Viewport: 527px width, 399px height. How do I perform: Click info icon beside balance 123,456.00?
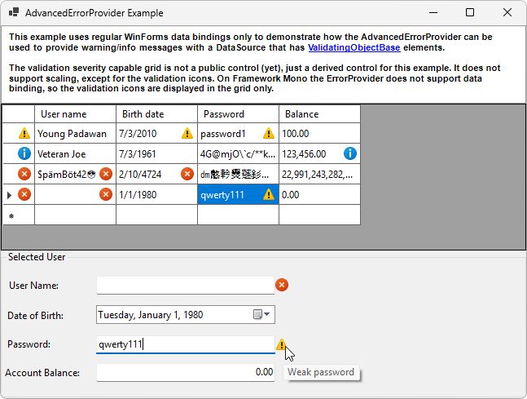(350, 153)
